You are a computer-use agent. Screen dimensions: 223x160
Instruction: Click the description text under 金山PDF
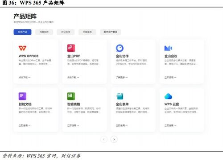pos(84,62)
